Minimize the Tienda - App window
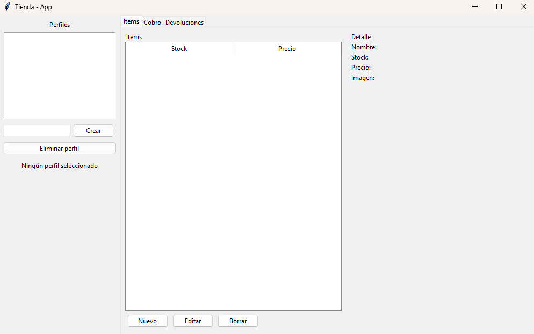The image size is (534, 334). (475, 7)
